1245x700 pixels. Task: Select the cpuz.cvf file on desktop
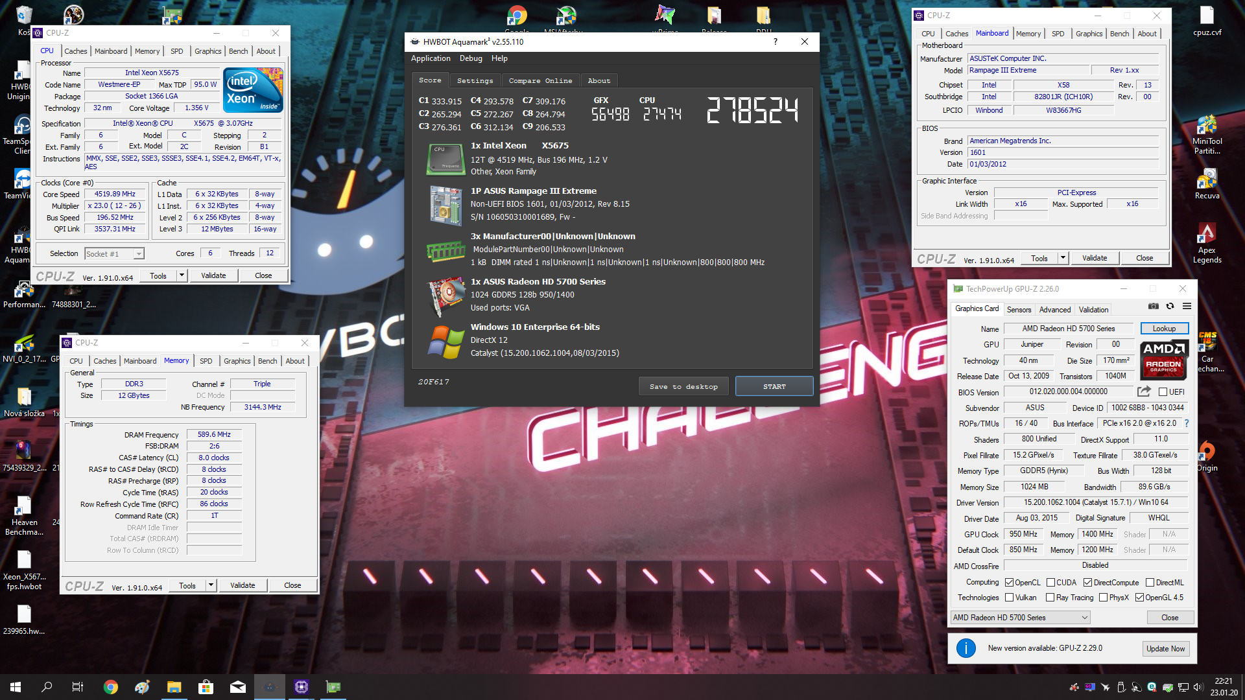pos(1206,21)
